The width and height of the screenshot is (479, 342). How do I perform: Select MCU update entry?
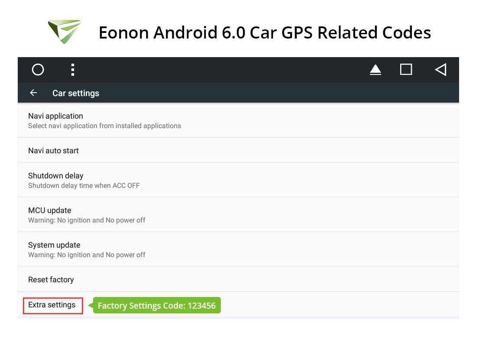tap(238, 215)
